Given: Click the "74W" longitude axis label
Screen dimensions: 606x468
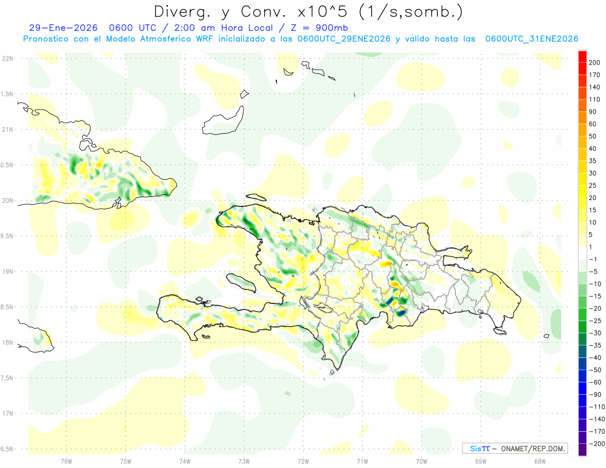Looking at the screenshot, I should point(185,461).
